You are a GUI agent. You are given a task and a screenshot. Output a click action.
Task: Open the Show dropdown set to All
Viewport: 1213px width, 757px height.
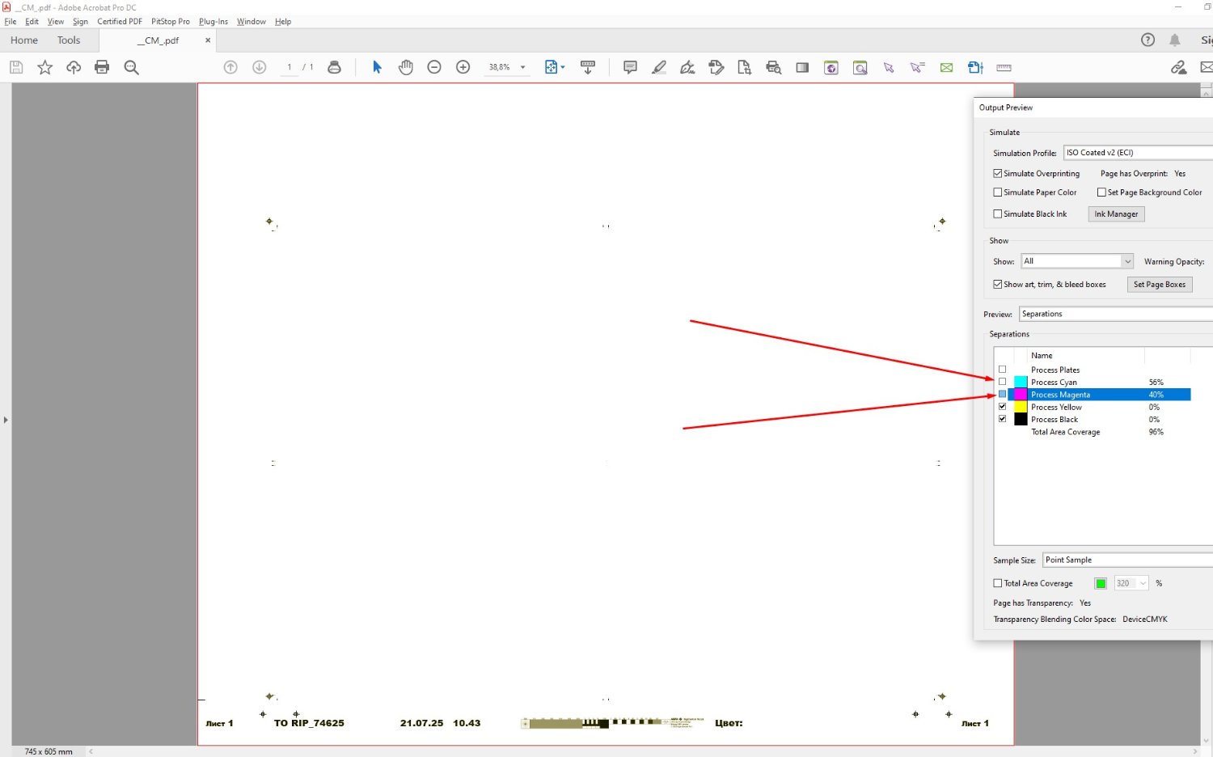[x=1077, y=261]
